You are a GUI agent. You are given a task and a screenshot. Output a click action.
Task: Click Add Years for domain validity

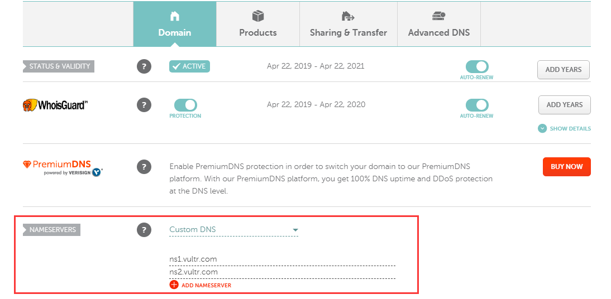[564, 70]
